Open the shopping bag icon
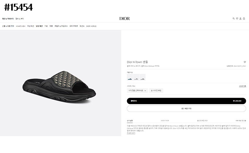The width and height of the screenshot is (249, 153). 244,19
